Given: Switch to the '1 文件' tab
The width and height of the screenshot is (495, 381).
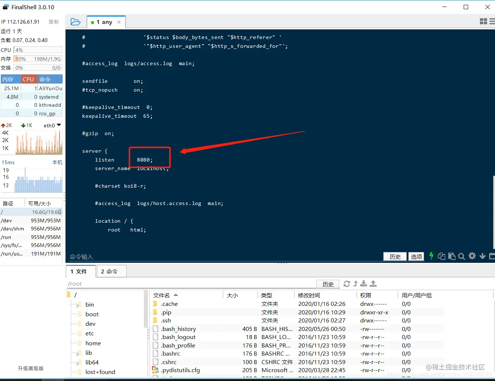Looking at the screenshot, I should coord(80,271).
